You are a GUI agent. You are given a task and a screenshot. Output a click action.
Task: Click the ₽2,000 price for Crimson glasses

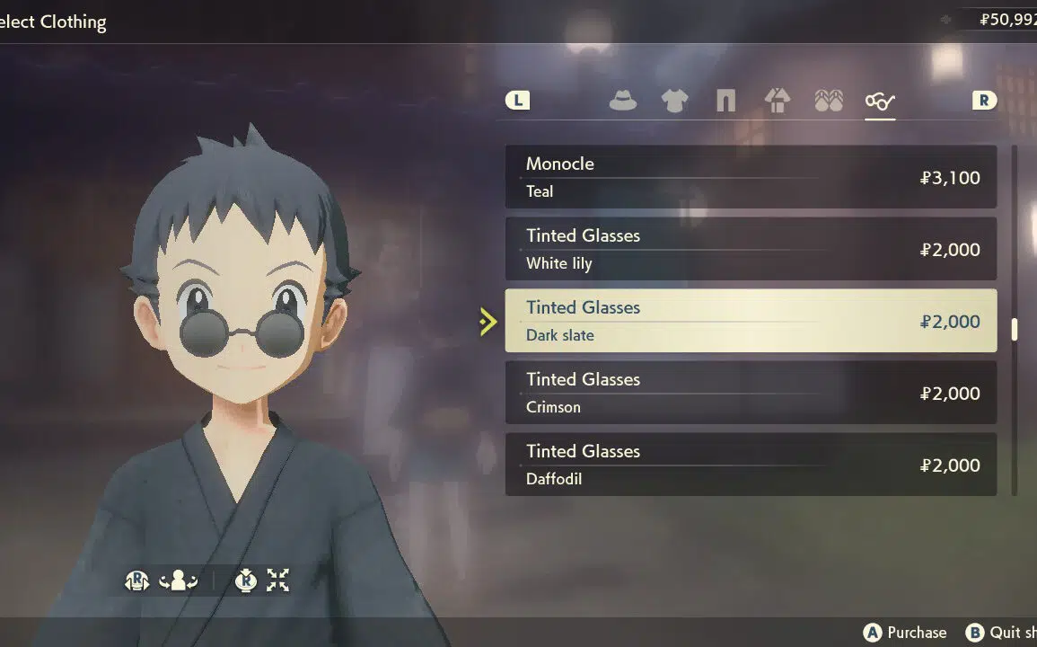tap(950, 394)
